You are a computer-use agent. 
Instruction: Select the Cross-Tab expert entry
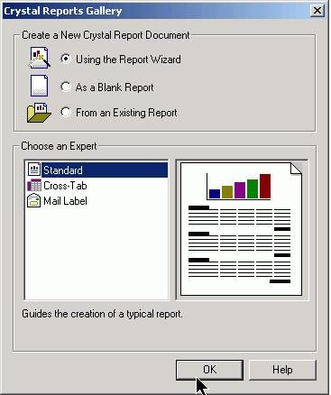click(x=65, y=186)
